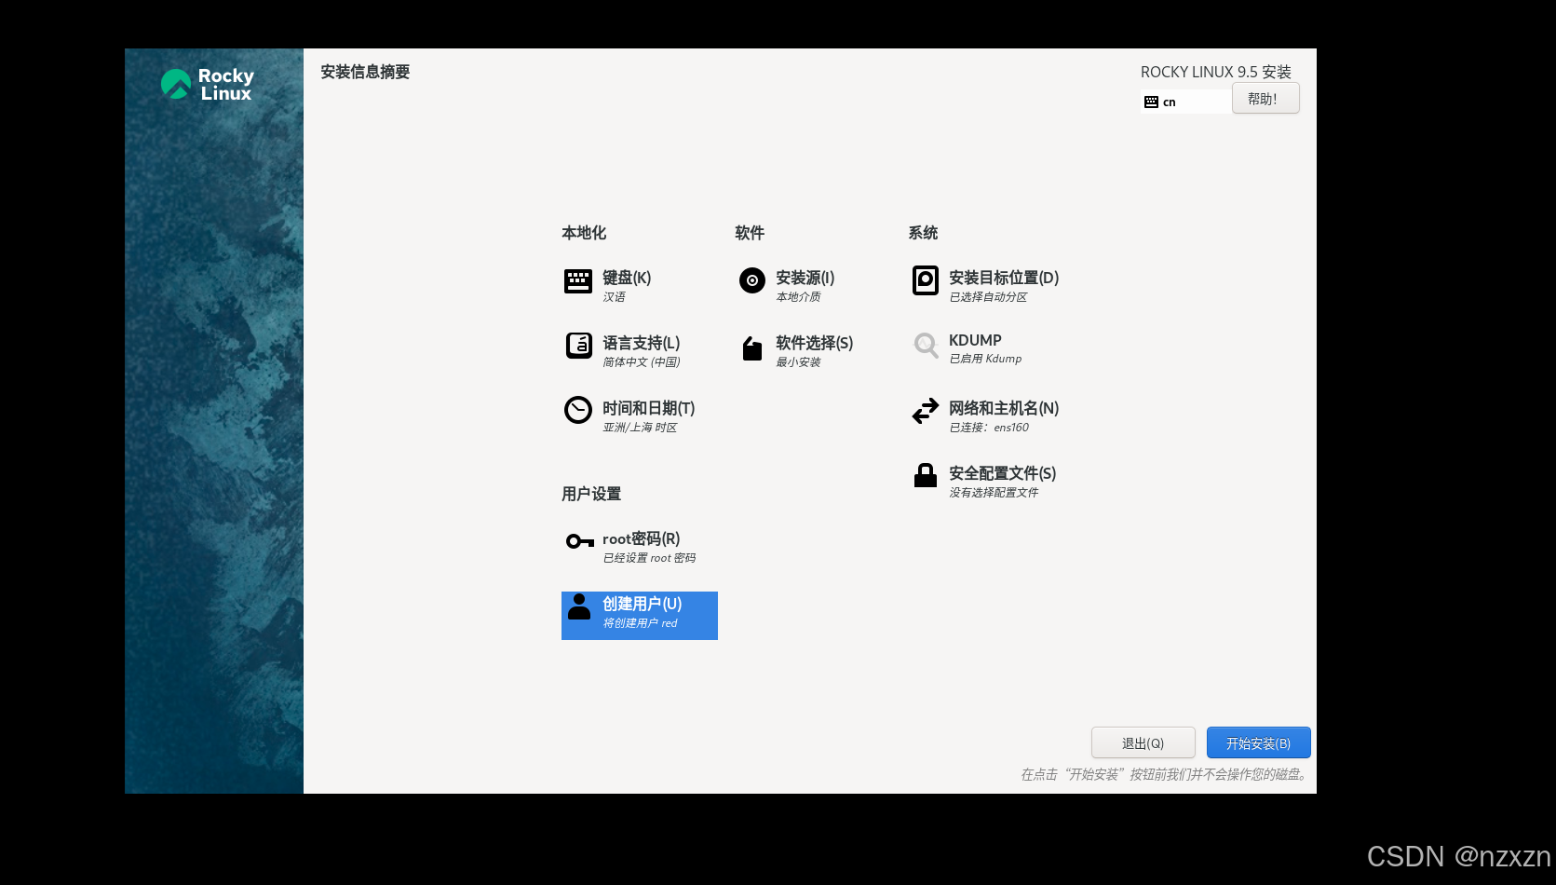Click the disk warning note below 开始安装

click(x=1165, y=774)
